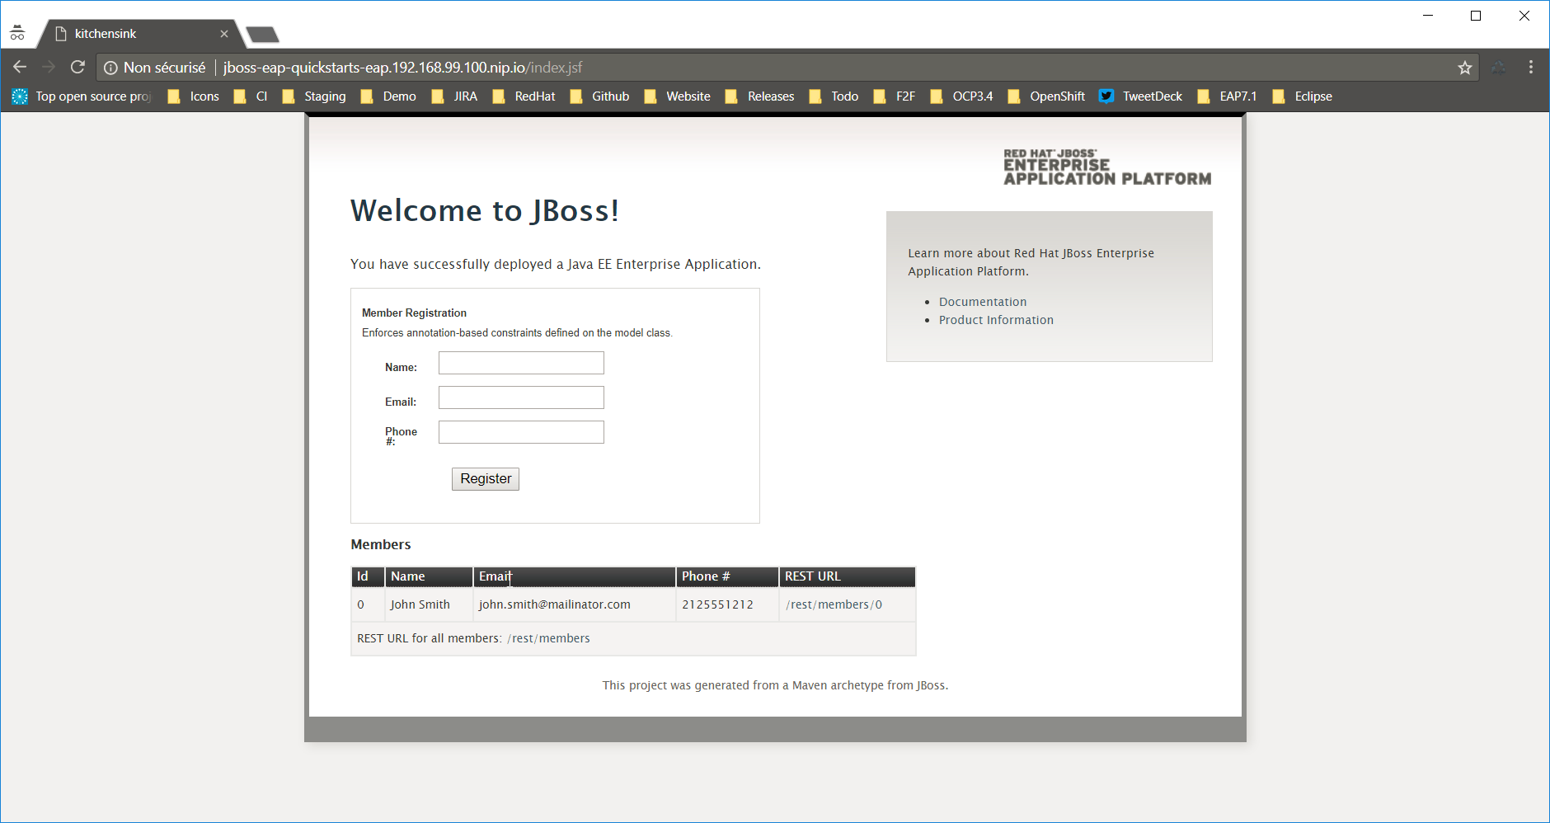
Task: Expand the Github bookmarks folder
Action: click(599, 96)
